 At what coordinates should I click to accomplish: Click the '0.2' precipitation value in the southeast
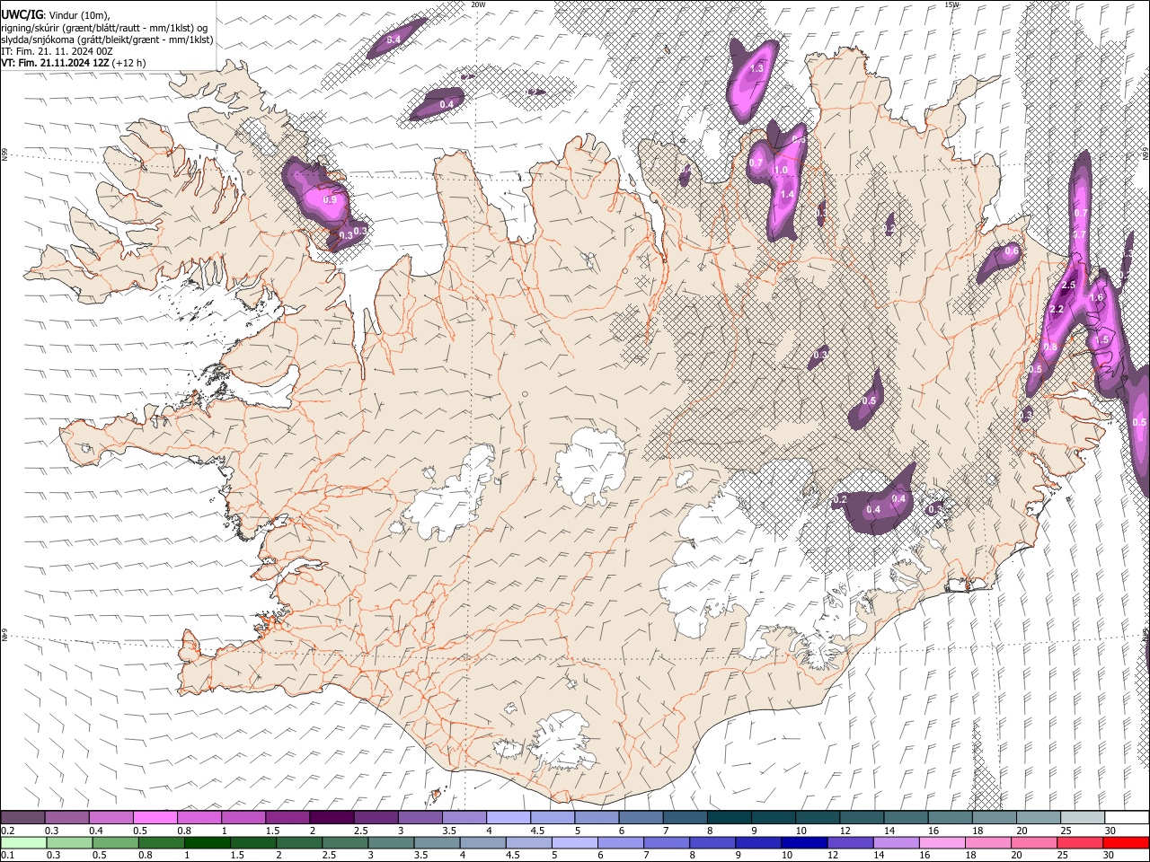coord(841,498)
